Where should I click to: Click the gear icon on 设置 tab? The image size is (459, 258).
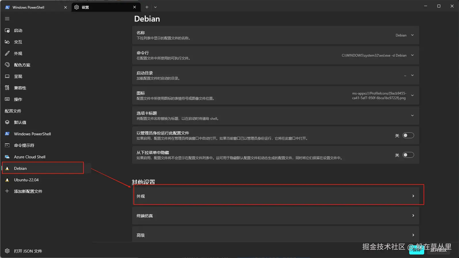(77, 7)
